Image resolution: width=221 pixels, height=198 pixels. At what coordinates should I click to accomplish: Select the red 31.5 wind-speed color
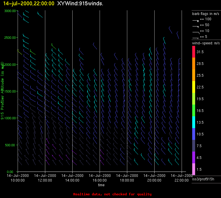(x=194, y=52)
